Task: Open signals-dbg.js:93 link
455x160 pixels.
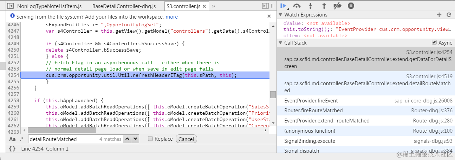Action: (x=433, y=141)
